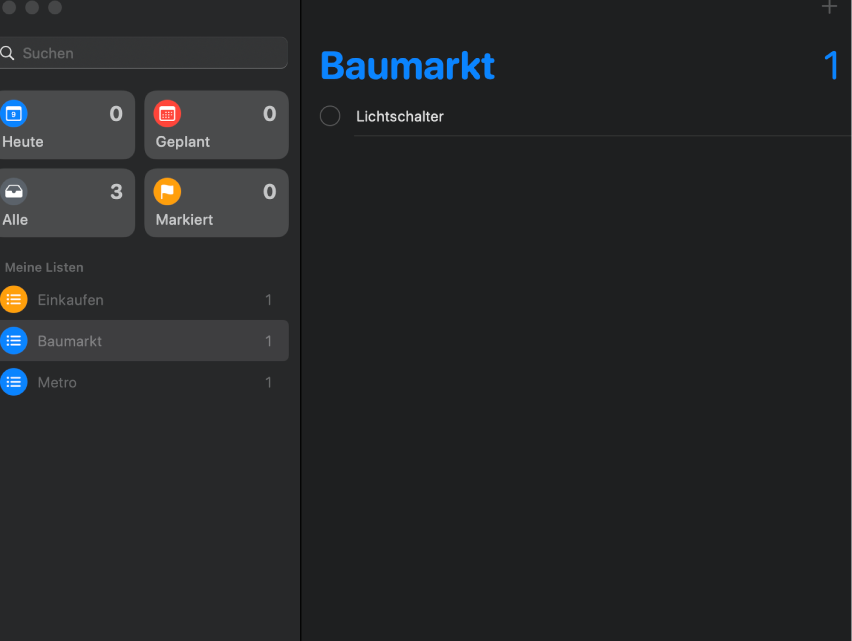
Task: Open the Markiert flagged list
Action: coord(216,203)
